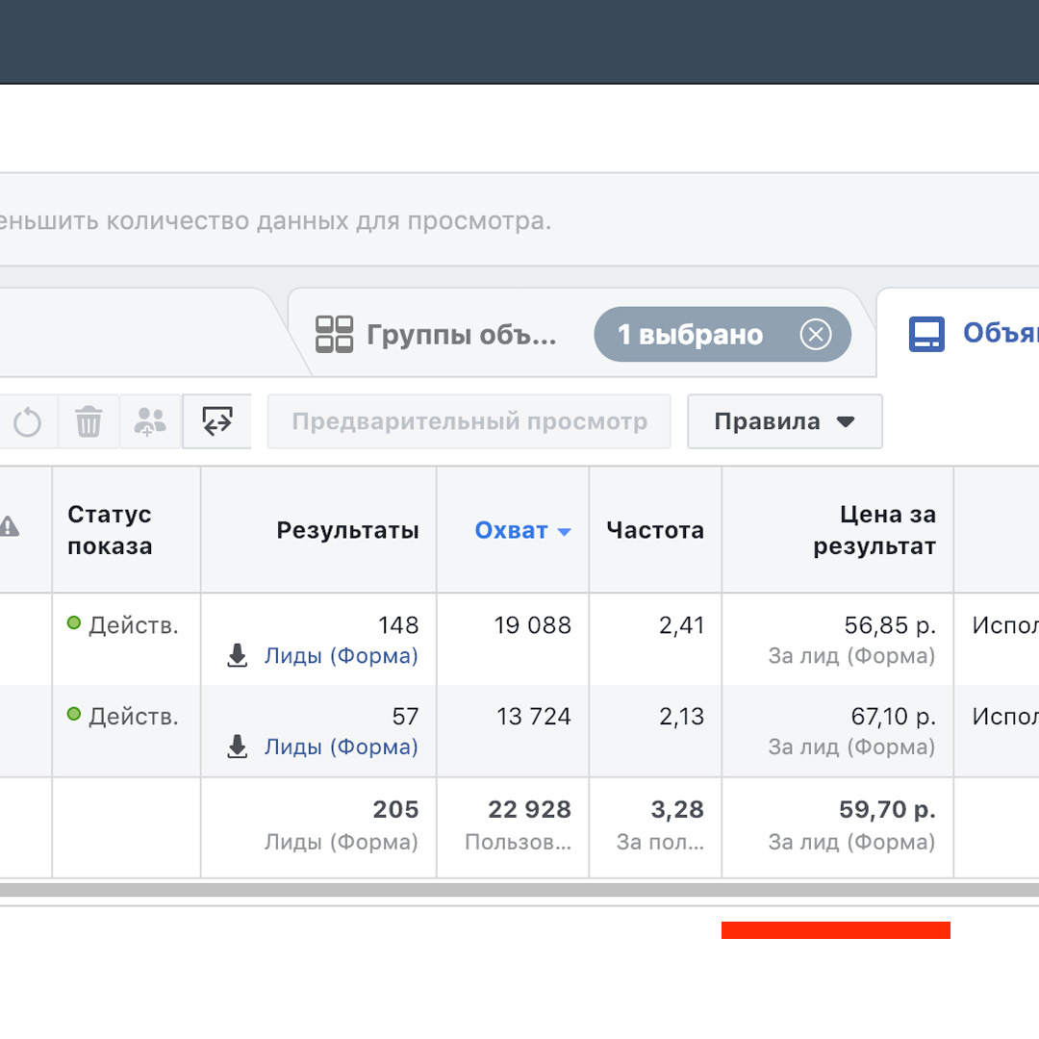The height and width of the screenshot is (1039, 1039).
Task: Click the trash delete icon
Action: click(89, 422)
